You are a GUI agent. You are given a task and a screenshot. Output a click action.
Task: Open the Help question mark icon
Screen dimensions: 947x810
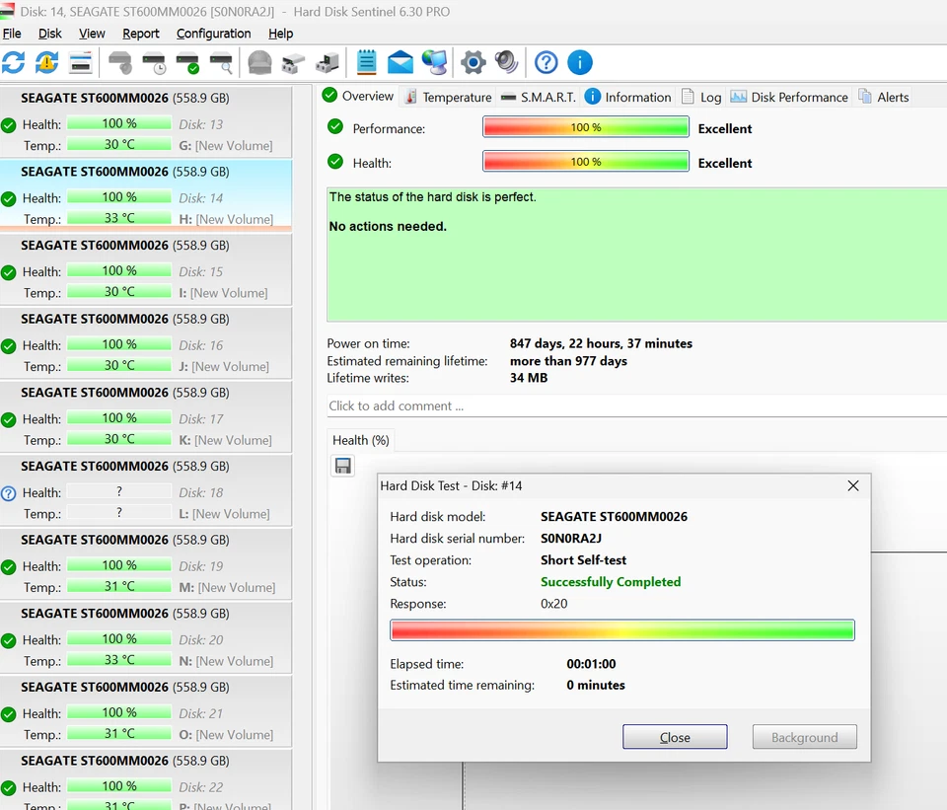tap(546, 61)
